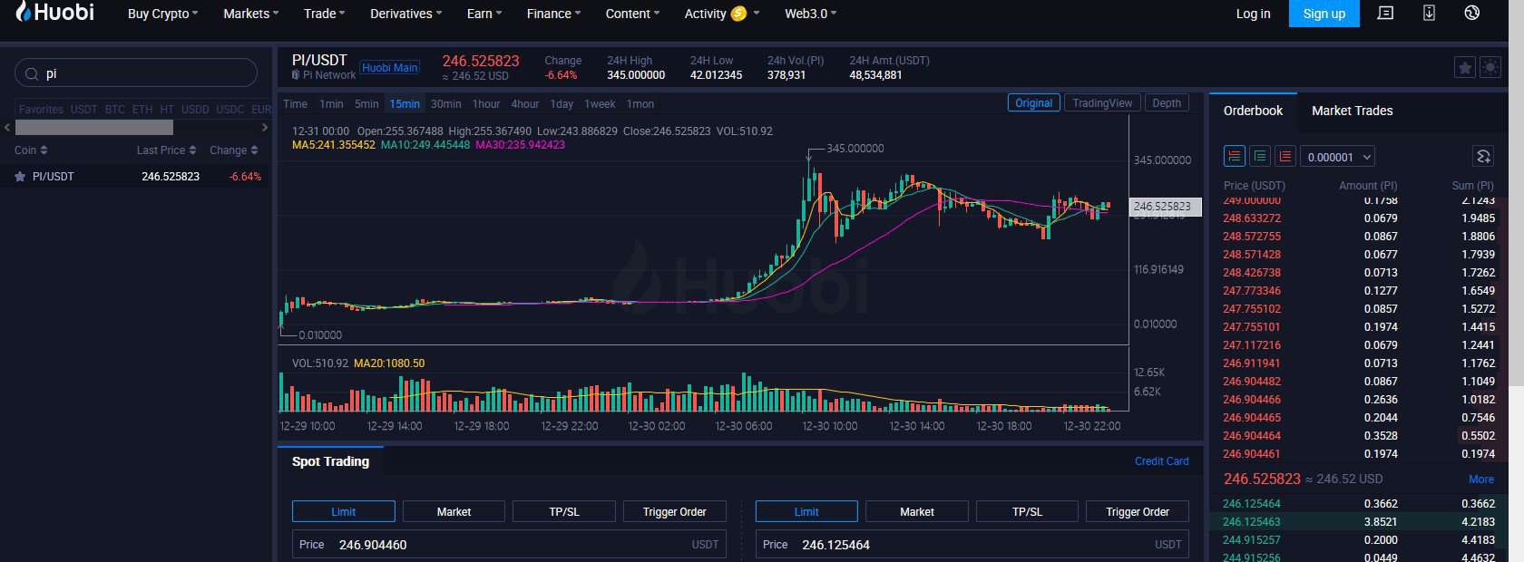Switch chart to Time view
This screenshot has height=562, width=1524.
[295, 104]
